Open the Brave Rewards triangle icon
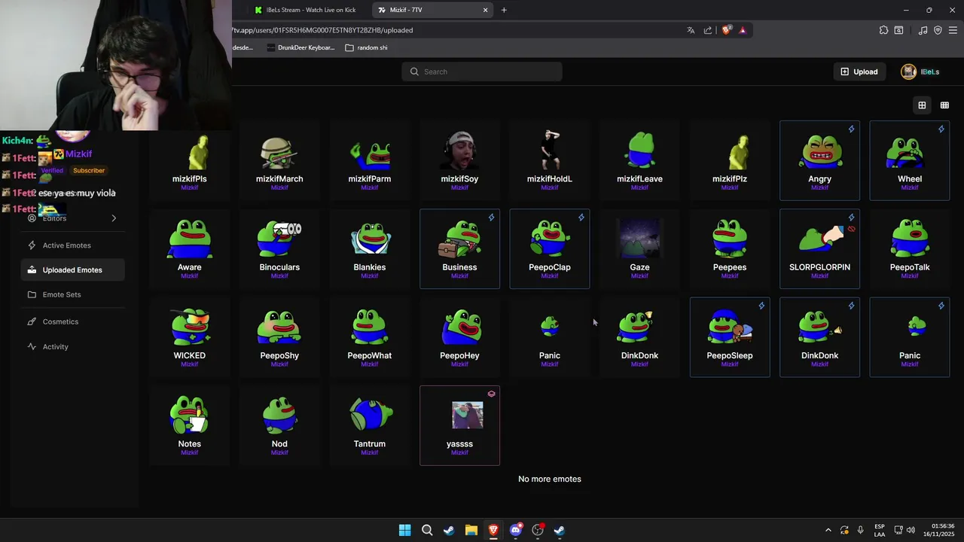Screen dimensions: 964x542 click(x=743, y=30)
